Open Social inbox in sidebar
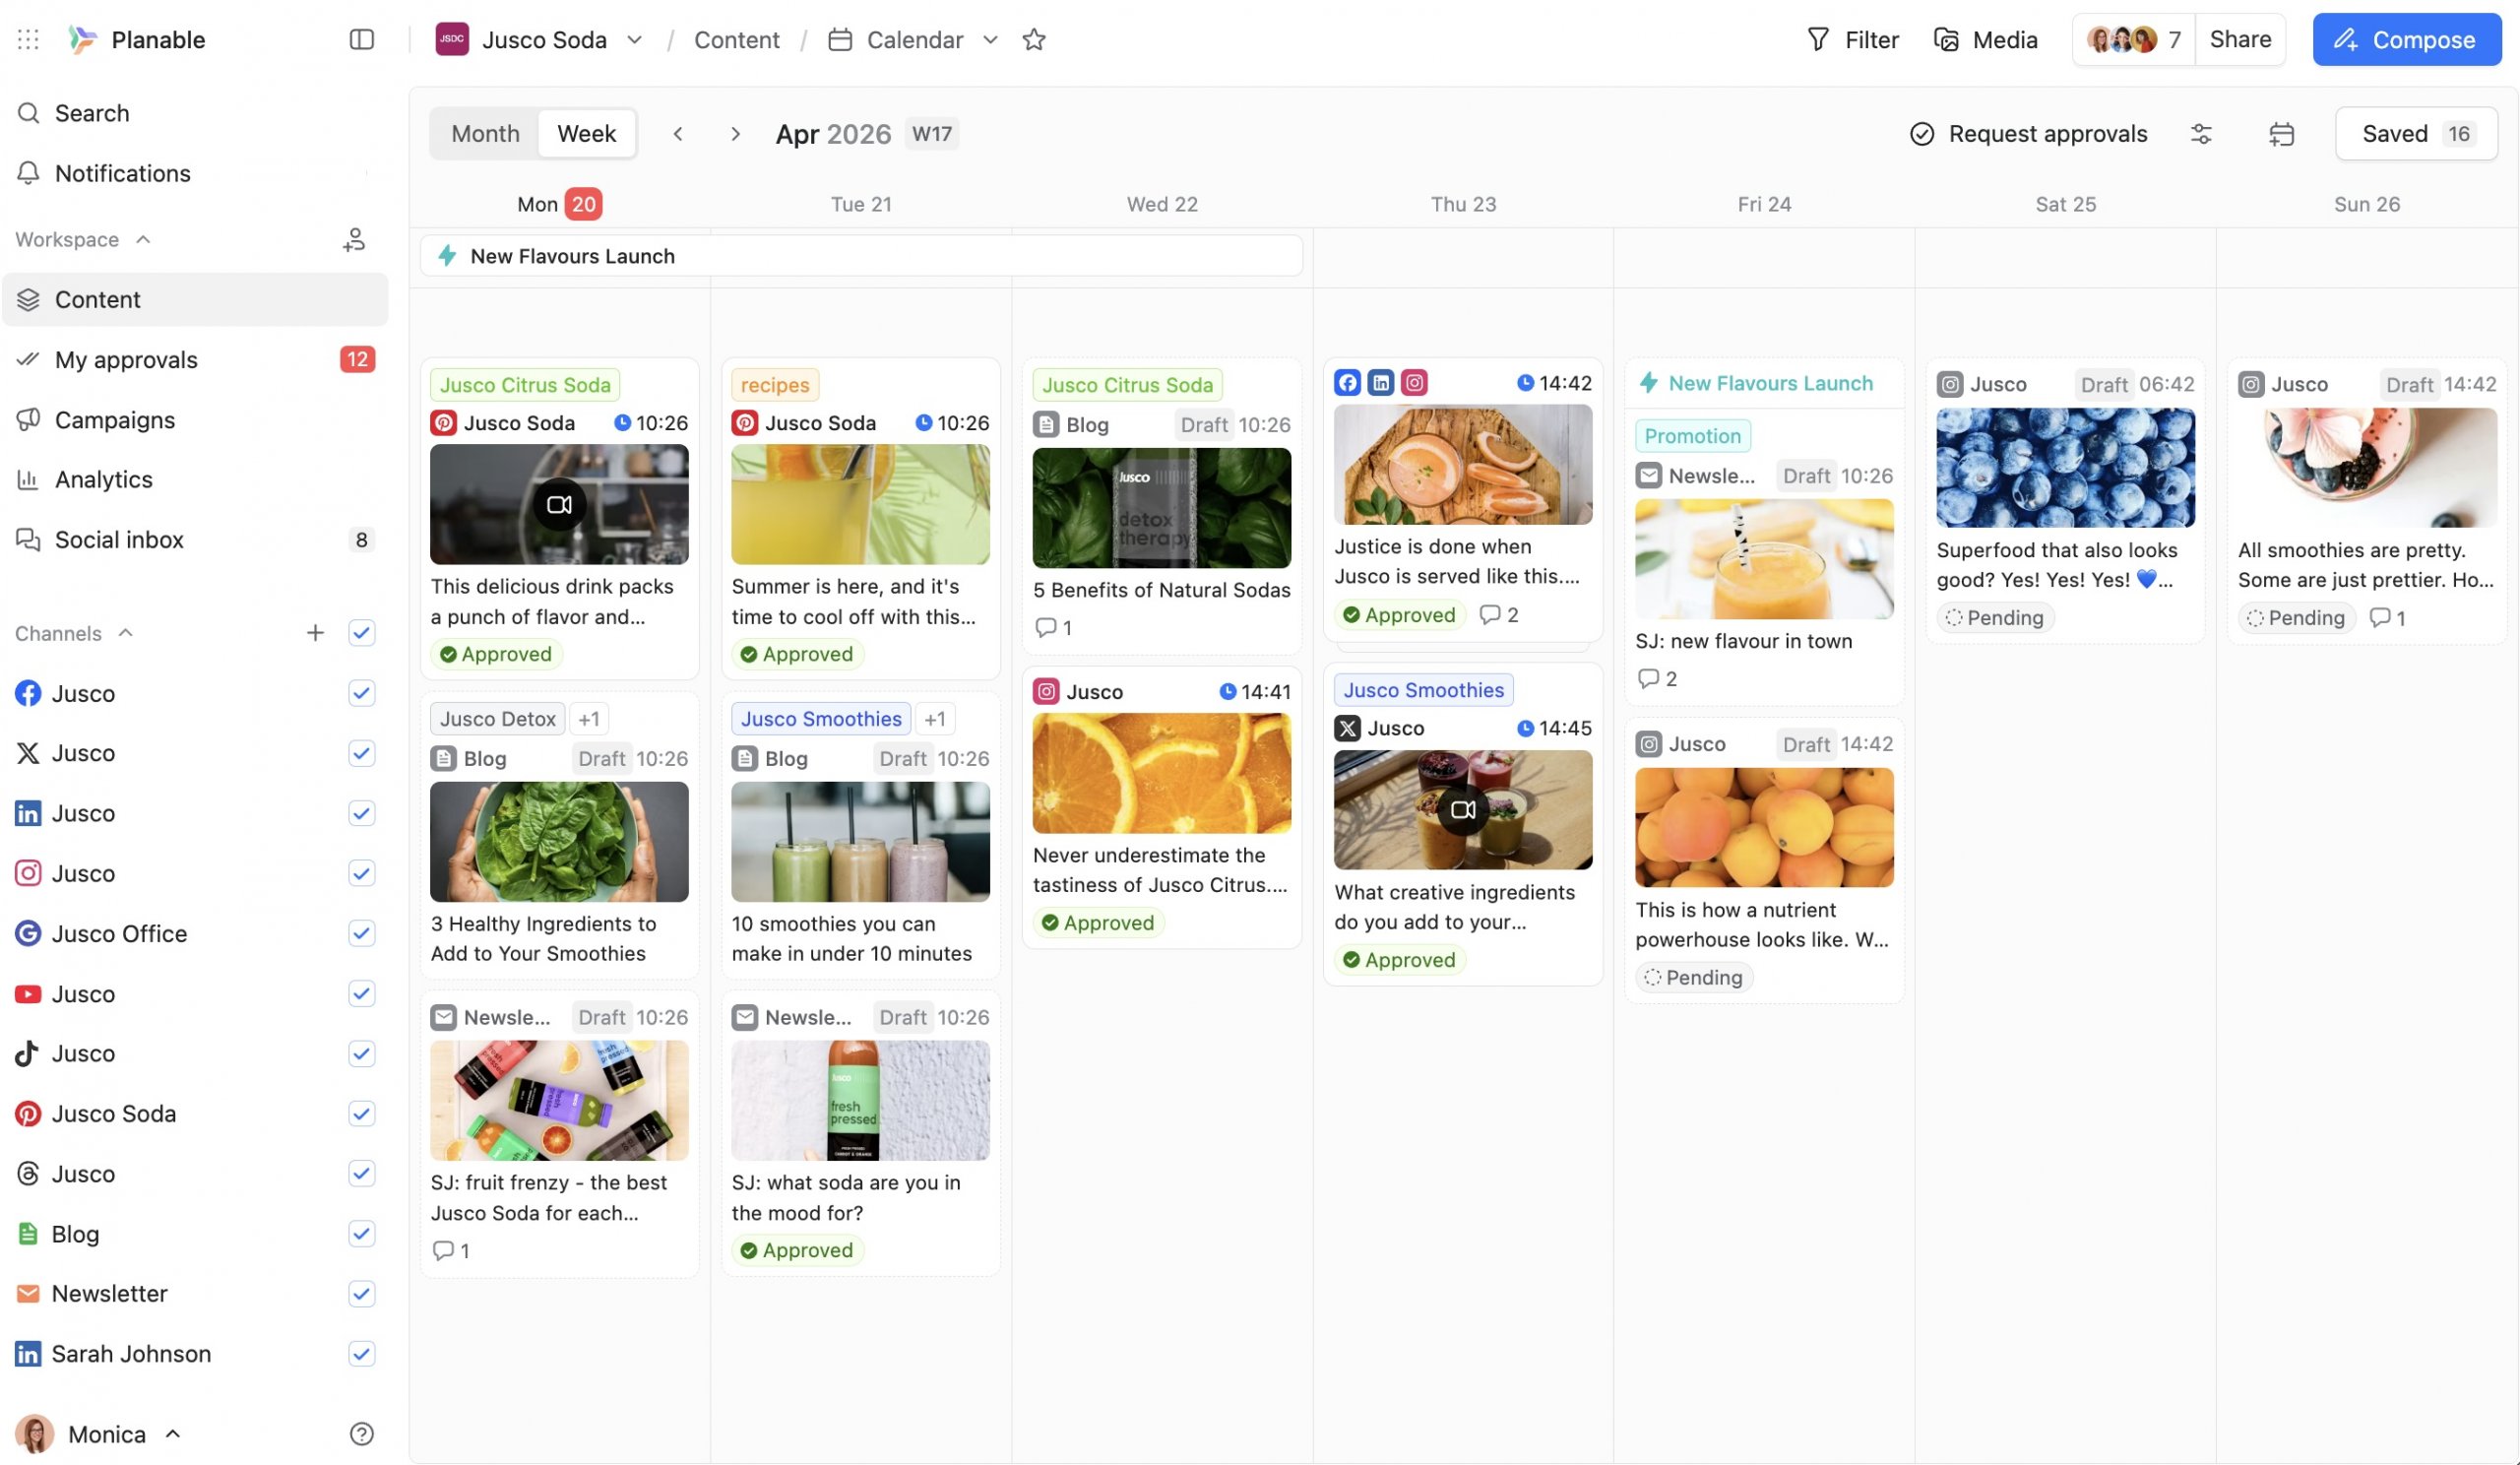The image size is (2520, 1465). click(194, 539)
